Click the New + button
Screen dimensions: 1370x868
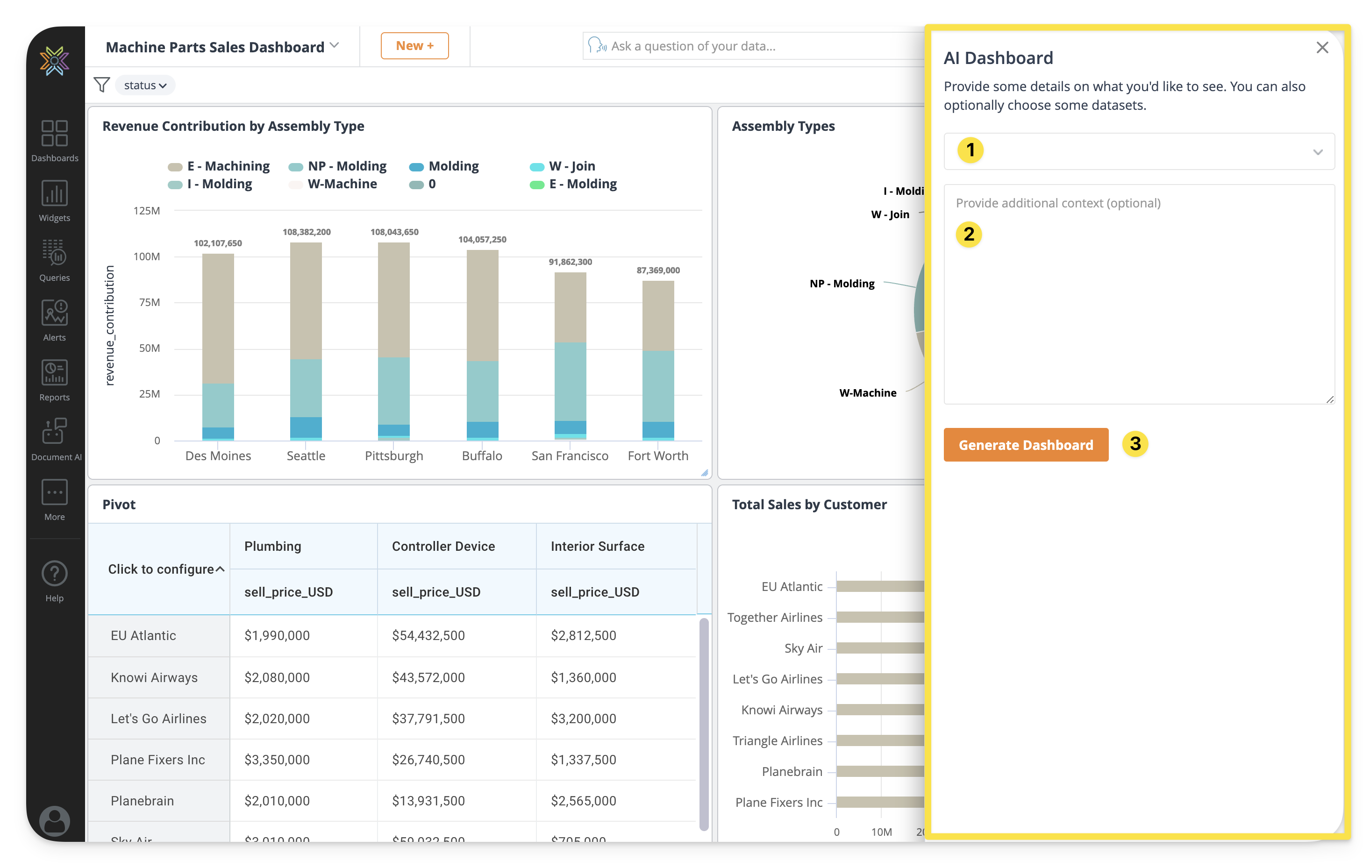pos(414,46)
